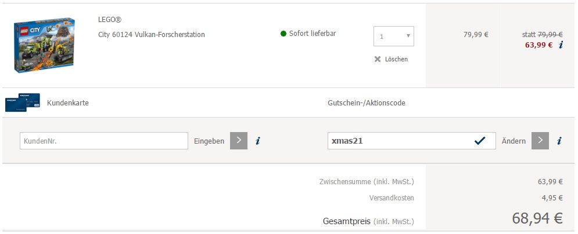Click the X icon beside Löschen

[x=378, y=59]
